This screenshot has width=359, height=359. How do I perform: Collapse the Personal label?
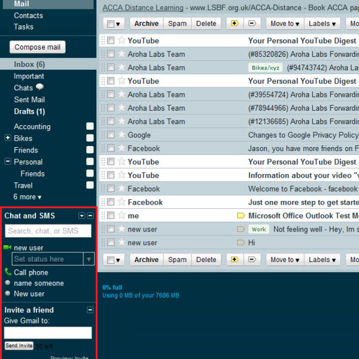pyautogui.click(x=8, y=161)
